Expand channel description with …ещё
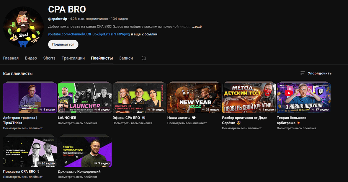 (x=197, y=27)
